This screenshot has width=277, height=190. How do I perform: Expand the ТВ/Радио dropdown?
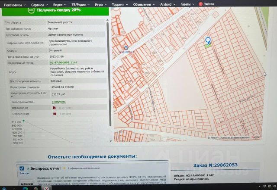tap(81, 5)
